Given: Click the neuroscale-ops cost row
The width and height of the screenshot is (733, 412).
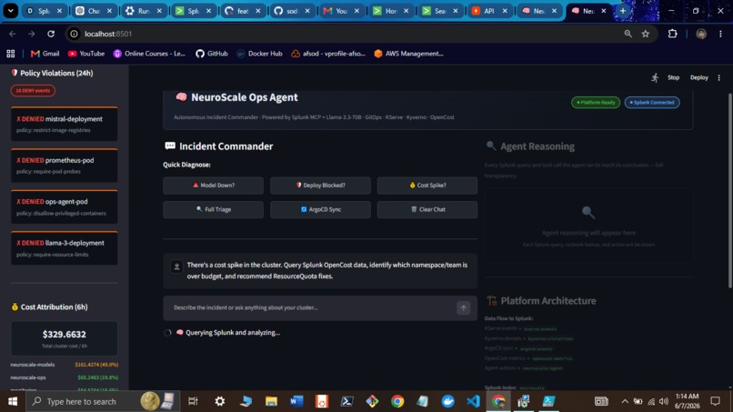Looking at the screenshot, I should tap(64, 377).
